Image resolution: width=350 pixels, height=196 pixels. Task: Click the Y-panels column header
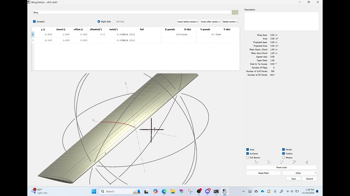click(x=205, y=29)
